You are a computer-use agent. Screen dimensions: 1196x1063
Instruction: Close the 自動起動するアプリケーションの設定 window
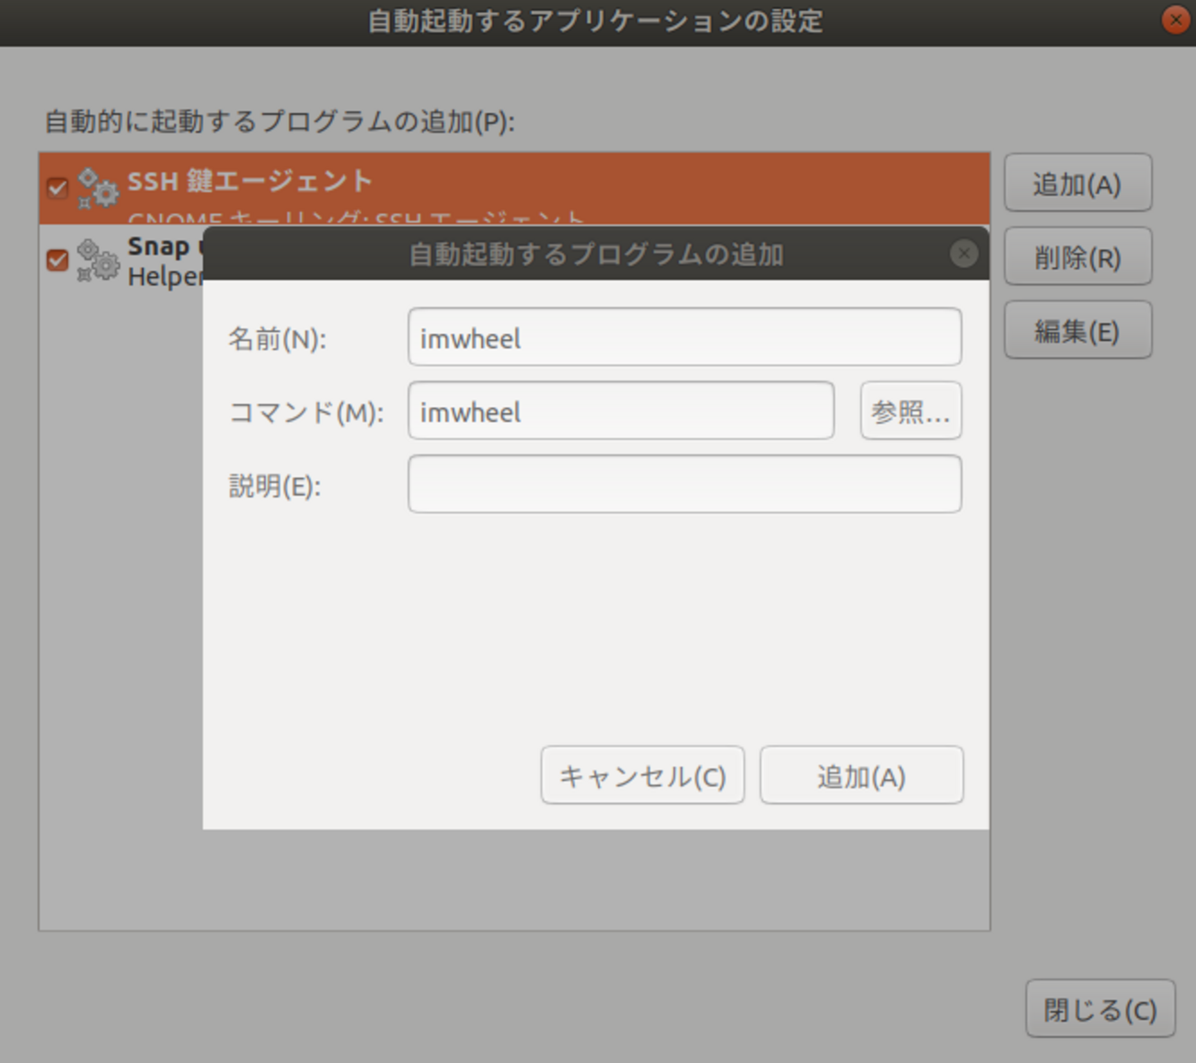1176,19
